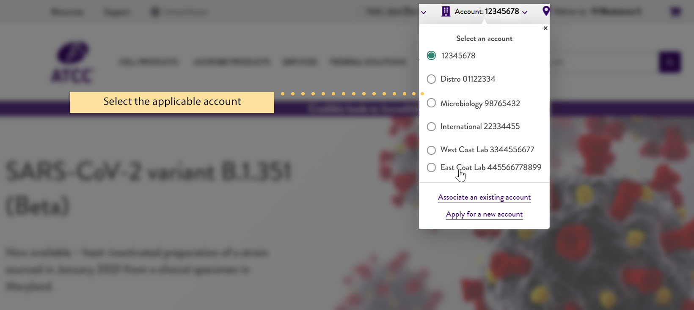Click the search magnifier button
The width and height of the screenshot is (694, 310).
point(669,62)
